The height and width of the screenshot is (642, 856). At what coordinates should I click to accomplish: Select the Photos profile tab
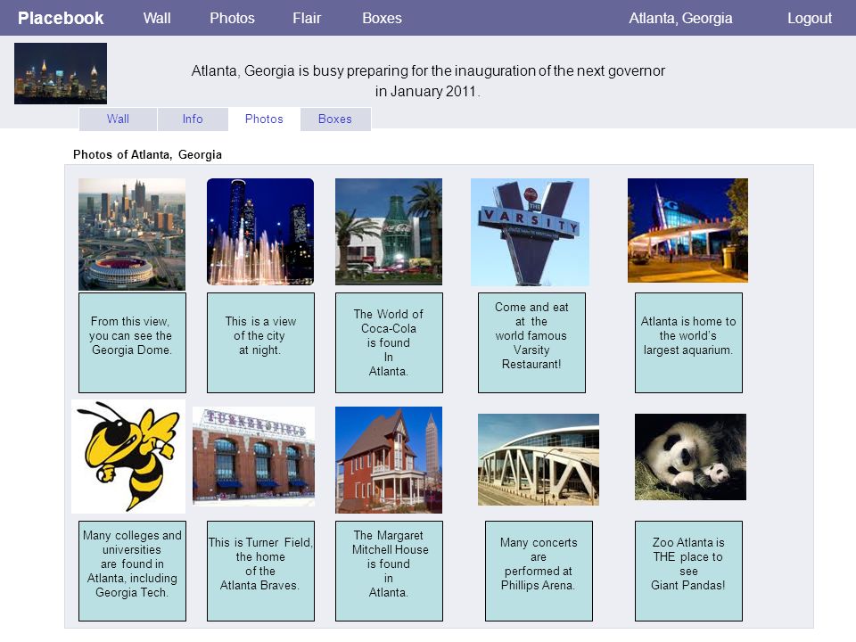[x=264, y=119]
